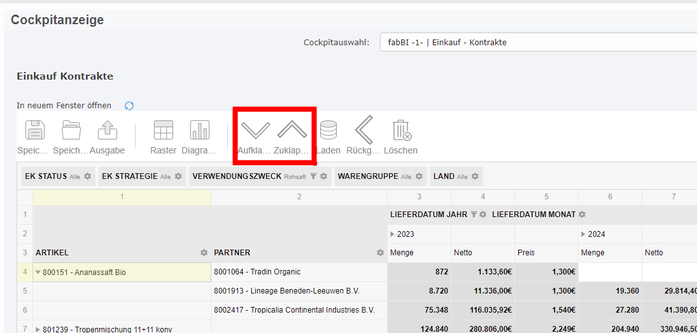Switch to Diagramm chart view
Image resolution: width=697 pixels, height=333 pixels.
point(200,130)
